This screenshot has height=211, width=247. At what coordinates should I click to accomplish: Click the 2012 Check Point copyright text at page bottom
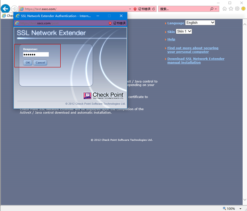point(122,140)
